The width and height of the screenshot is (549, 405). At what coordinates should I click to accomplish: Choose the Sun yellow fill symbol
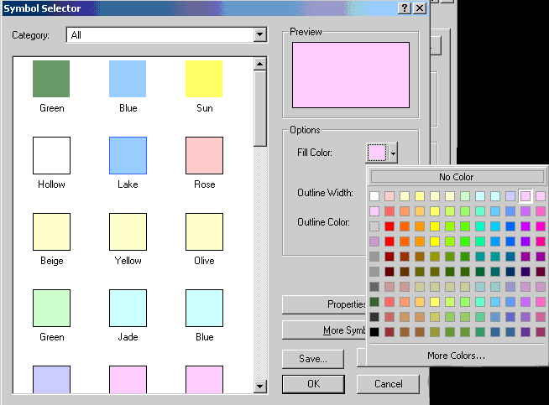click(204, 79)
